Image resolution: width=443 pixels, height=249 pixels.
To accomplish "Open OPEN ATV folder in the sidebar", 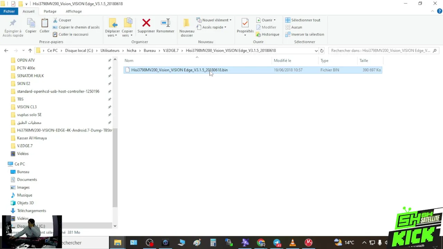I will click(26, 60).
